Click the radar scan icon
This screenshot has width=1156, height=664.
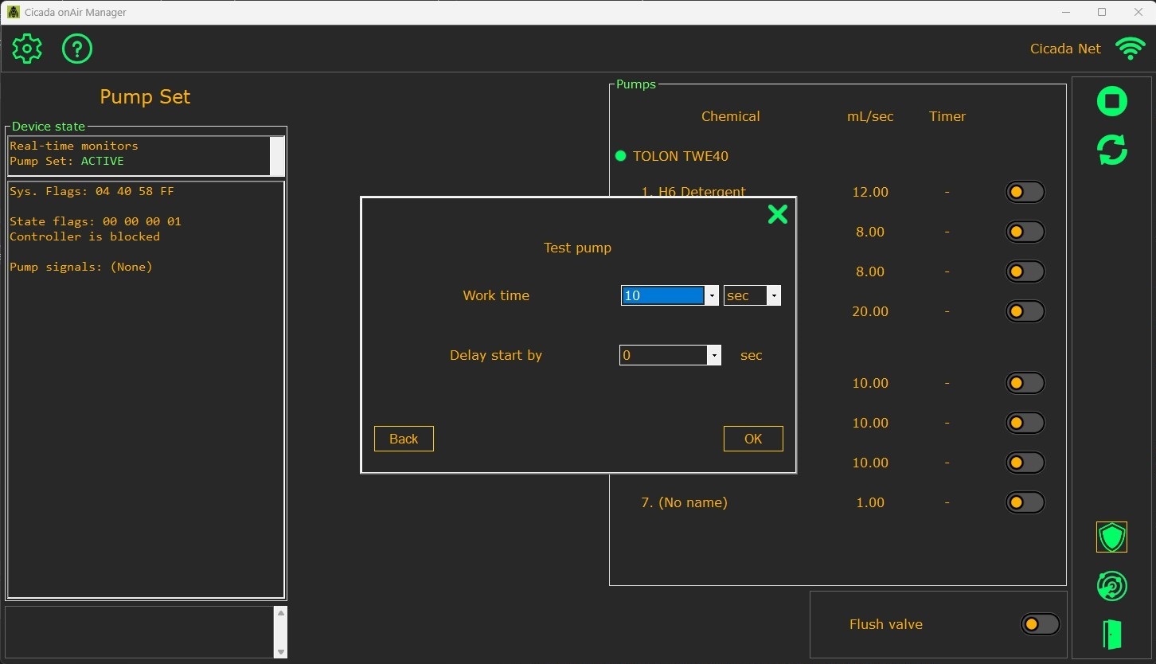coord(1111,587)
